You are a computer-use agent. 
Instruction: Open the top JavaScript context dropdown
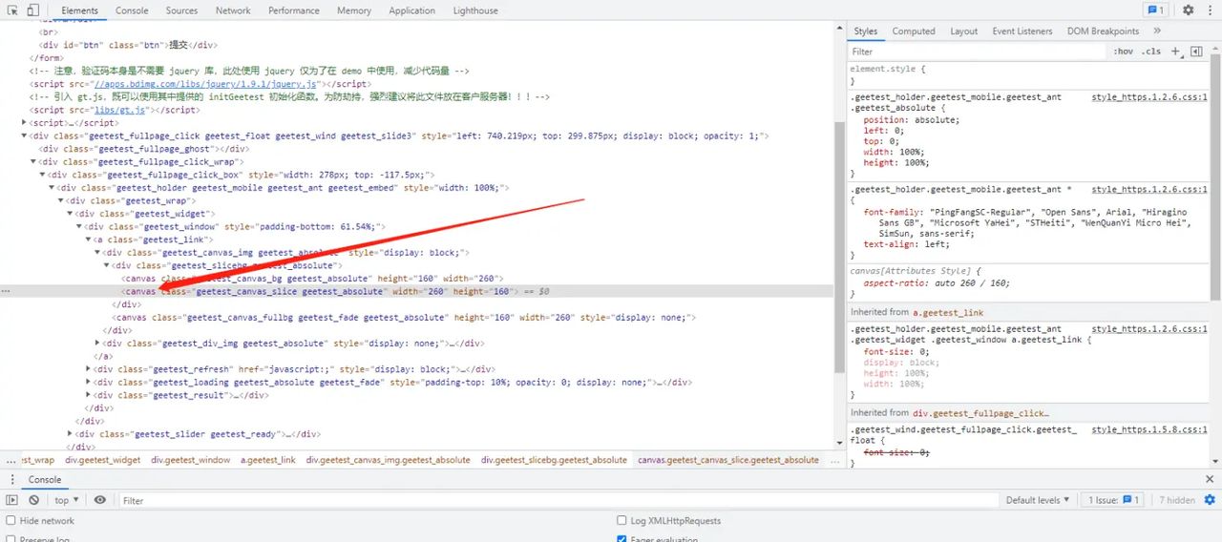(67, 500)
